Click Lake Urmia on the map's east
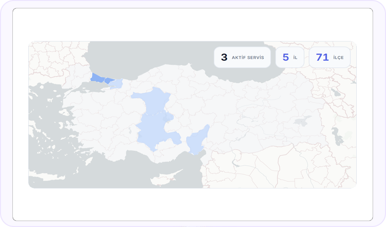 338,137
